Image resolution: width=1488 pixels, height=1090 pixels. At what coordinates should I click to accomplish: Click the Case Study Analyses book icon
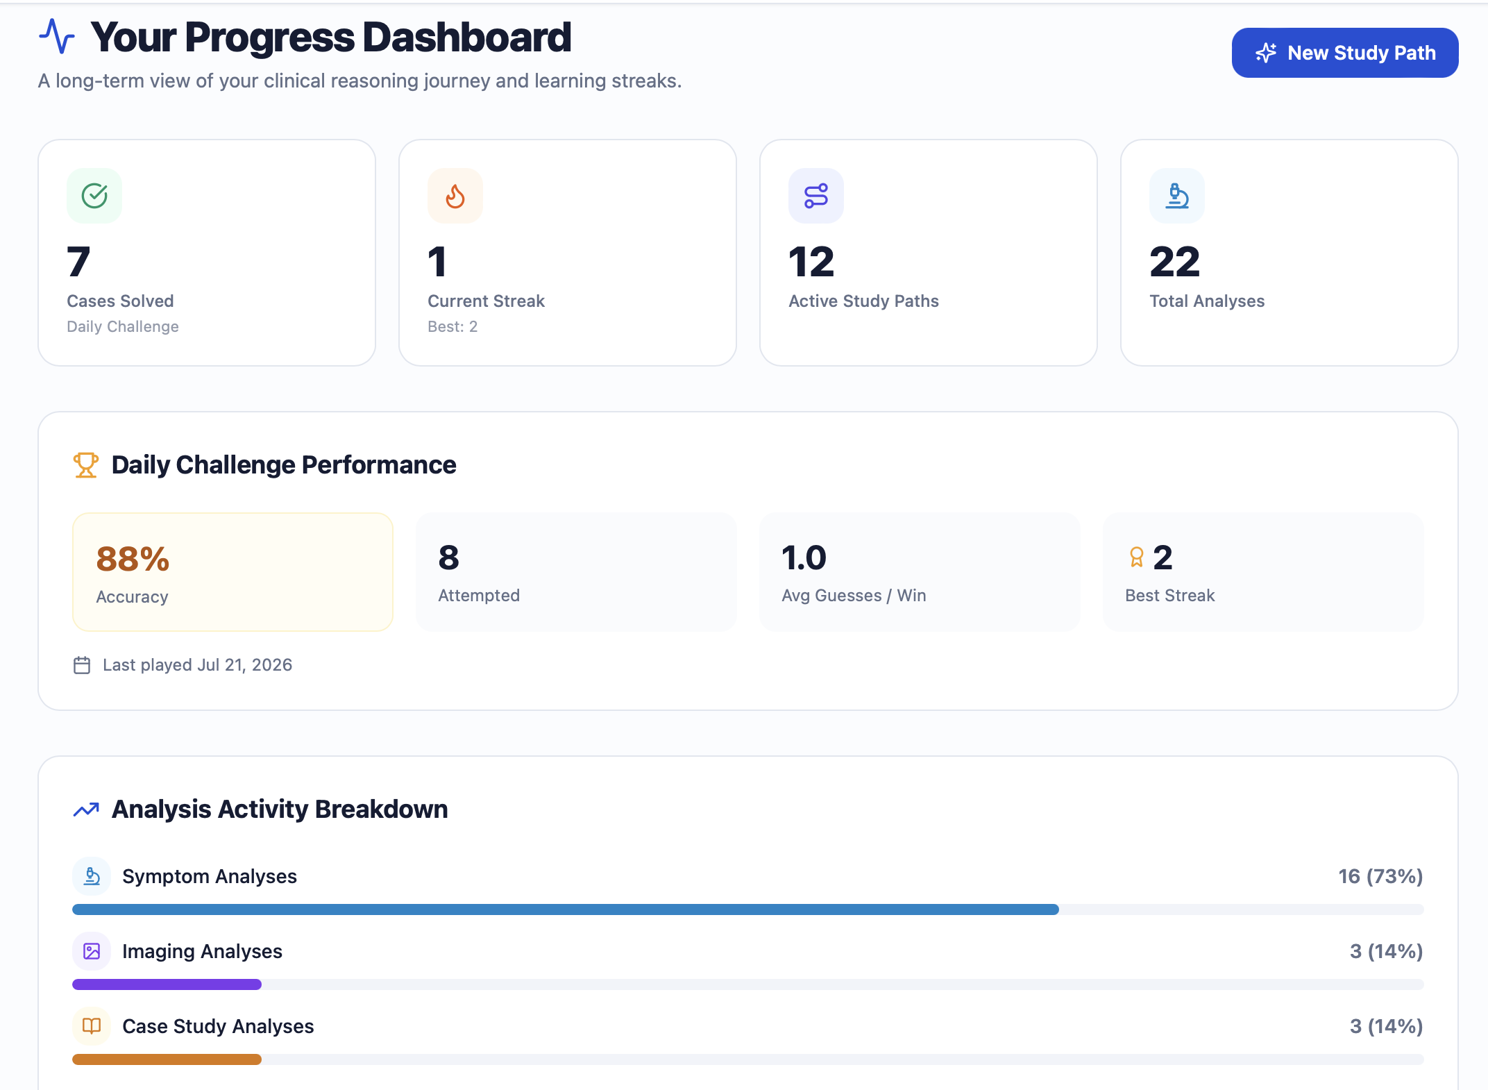point(92,1026)
